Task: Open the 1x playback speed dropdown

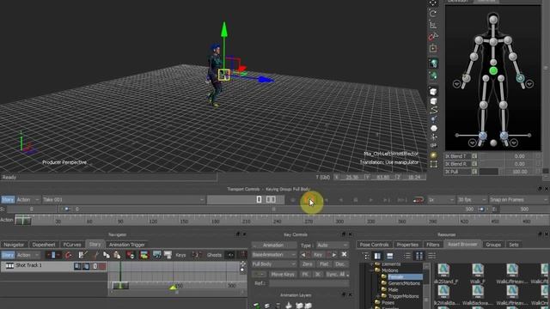Action: [x=441, y=200]
